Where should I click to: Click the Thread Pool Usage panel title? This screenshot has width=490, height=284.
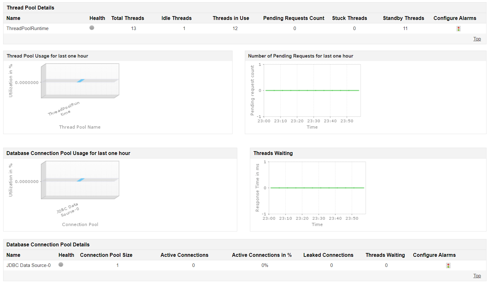coord(47,56)
